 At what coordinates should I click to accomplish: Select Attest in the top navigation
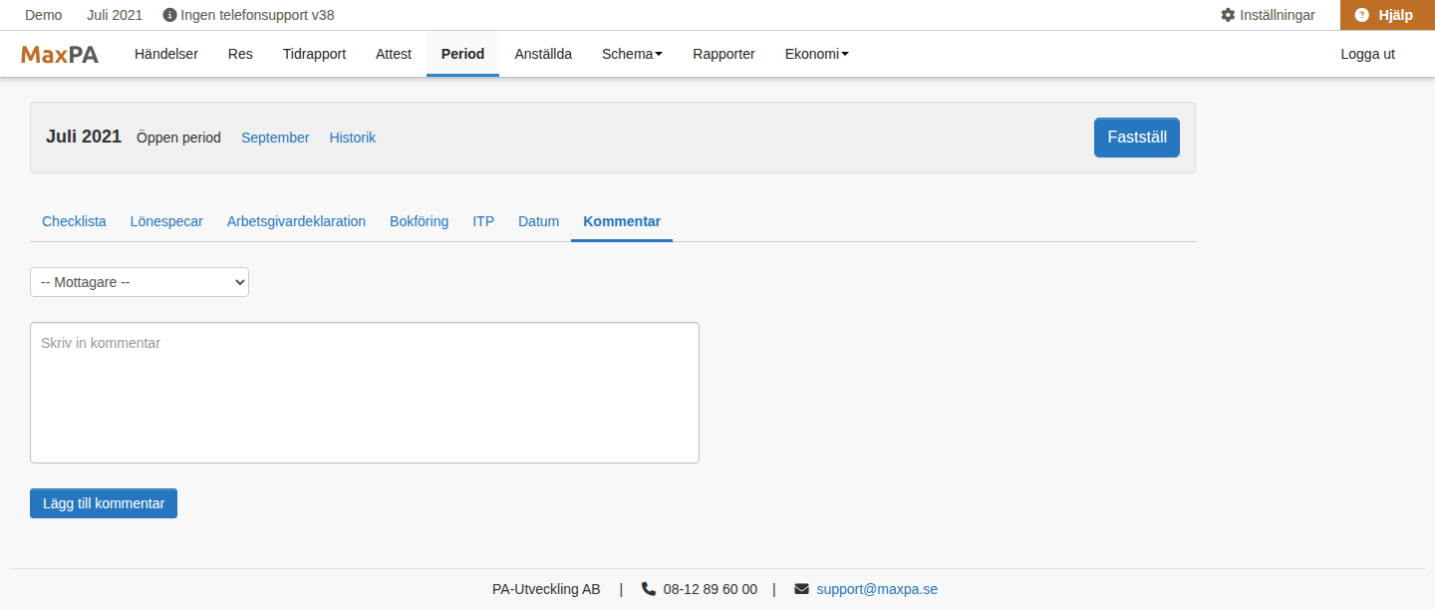[x=394, y=54]
